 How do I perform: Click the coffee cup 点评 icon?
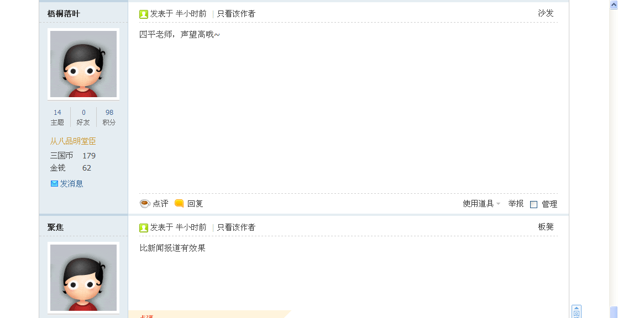[145, 204]
